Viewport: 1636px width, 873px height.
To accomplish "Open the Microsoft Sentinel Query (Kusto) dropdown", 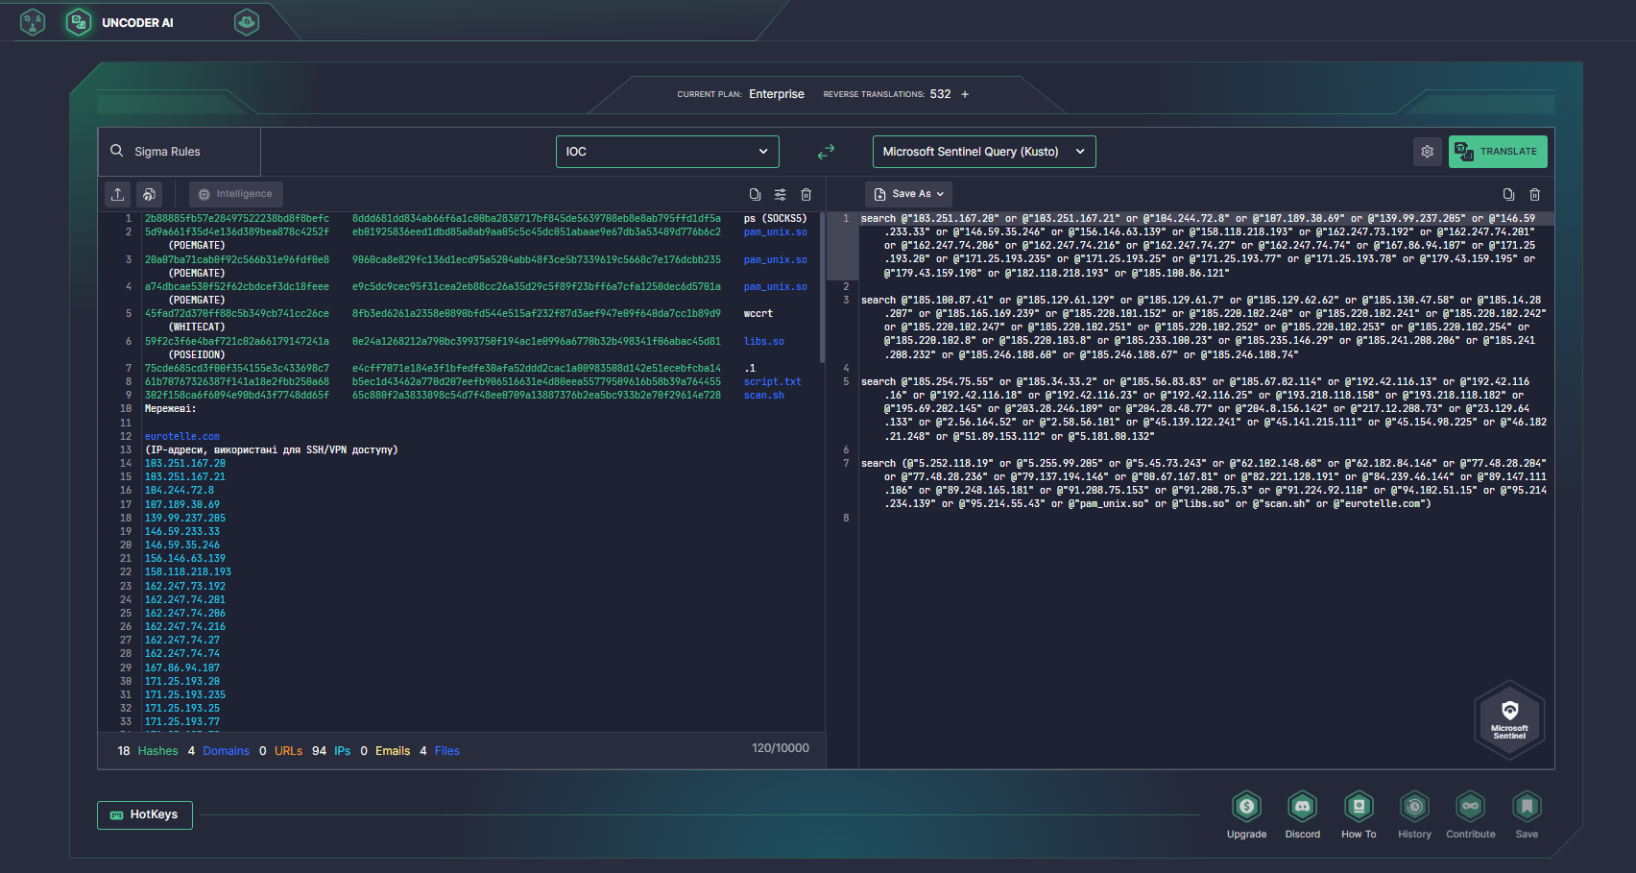I will click(x=984, y=152).
